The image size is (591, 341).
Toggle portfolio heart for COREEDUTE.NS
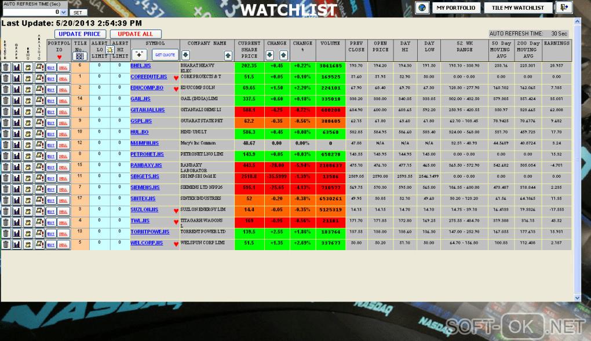click(x=176, y=78)
